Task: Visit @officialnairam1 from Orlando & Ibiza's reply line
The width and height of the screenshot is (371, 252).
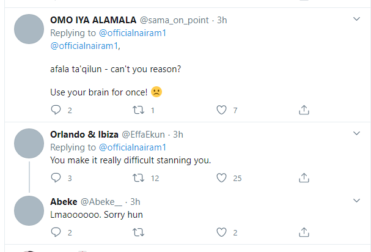Action: pos(133,147)
